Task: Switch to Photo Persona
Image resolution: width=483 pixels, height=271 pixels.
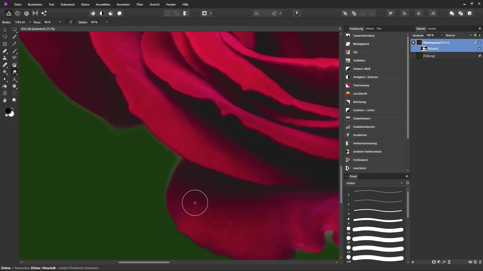Action: [x=9, y=13]
